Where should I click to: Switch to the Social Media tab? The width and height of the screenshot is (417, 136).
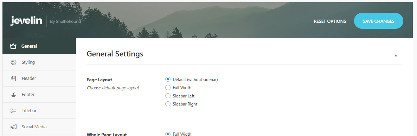coord(39,127)
